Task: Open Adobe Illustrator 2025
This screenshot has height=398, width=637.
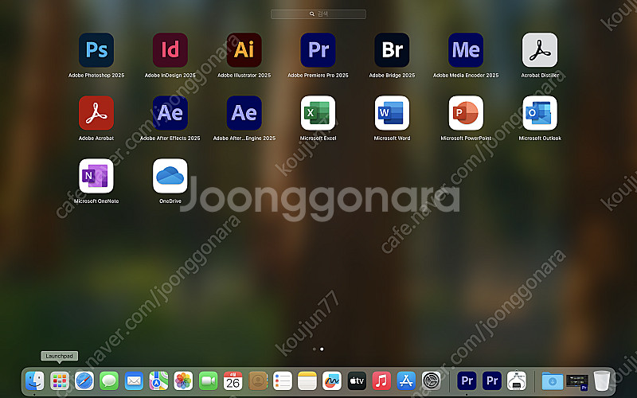Action: pos(244,50)
